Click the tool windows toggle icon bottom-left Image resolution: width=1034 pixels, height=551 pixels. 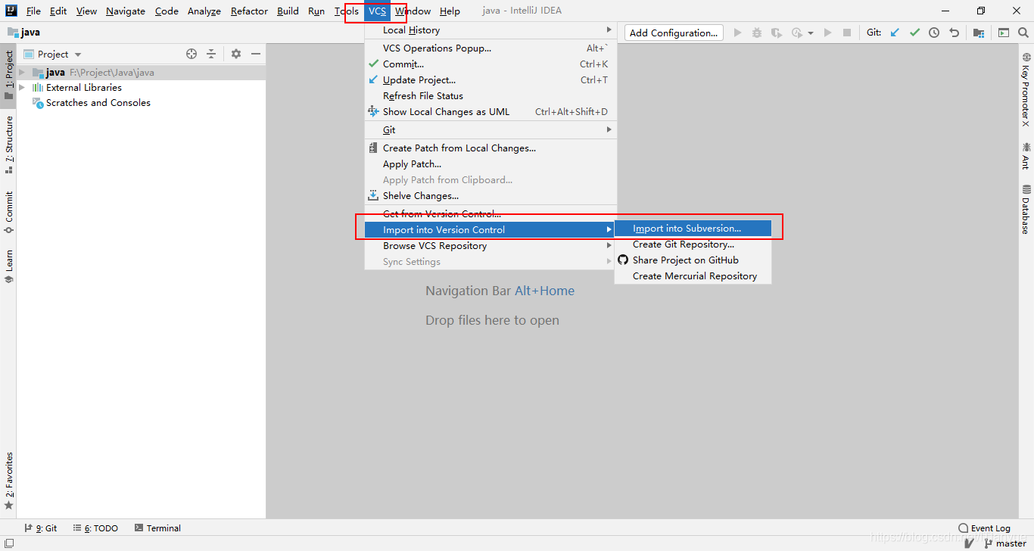click(x=8, y=543)
